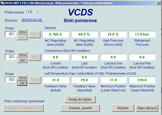Click Góra for group 002
Screen dimensions: 162x115
click(x=22, y=55)
